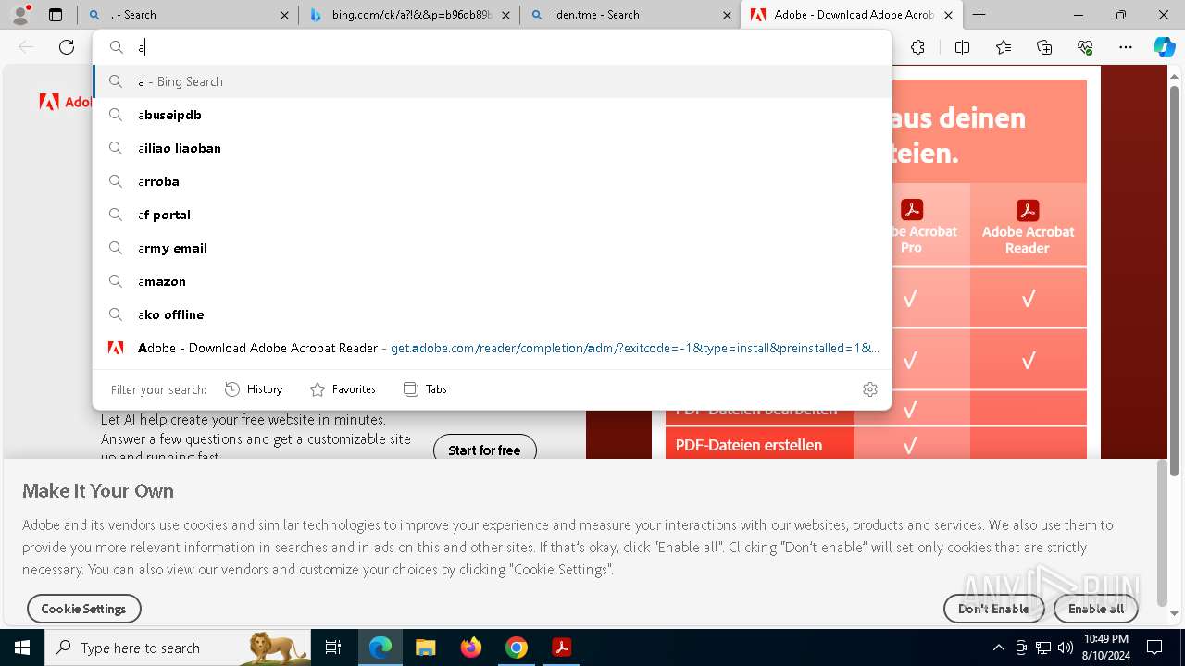Click the 'PDF-Dateien erstellen' row
The height and width of the screenshot is (666, 1185).
(876, 445)
